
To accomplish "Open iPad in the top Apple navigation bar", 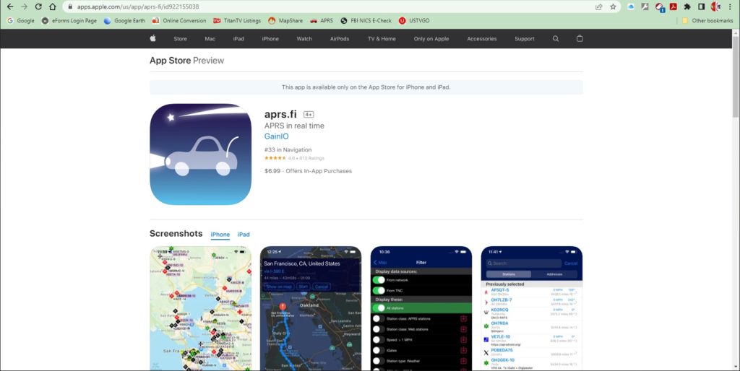I will 238,39.
